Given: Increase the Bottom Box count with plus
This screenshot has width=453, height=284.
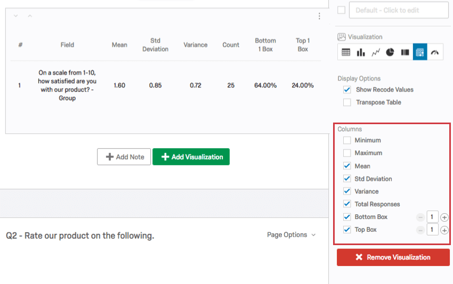Looking at the screenshot, I should click(444, 217).
